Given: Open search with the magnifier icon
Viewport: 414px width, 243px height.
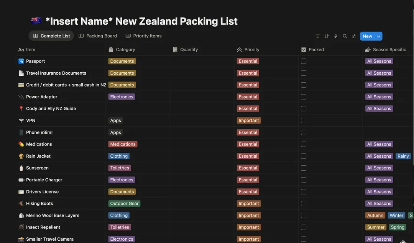Looking at the screenshot, I should [x=345, y=36].
